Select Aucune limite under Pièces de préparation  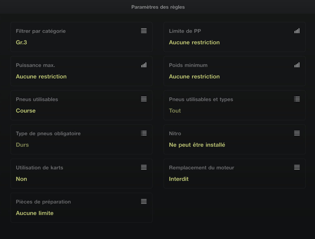34,213
